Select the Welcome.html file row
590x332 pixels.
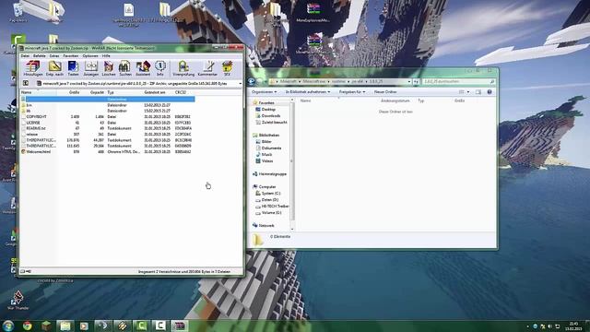108,151
